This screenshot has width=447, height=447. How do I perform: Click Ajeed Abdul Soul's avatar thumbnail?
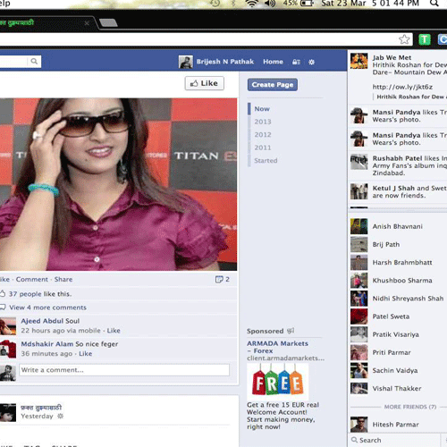pyautogui.click(x=8, y=326)
